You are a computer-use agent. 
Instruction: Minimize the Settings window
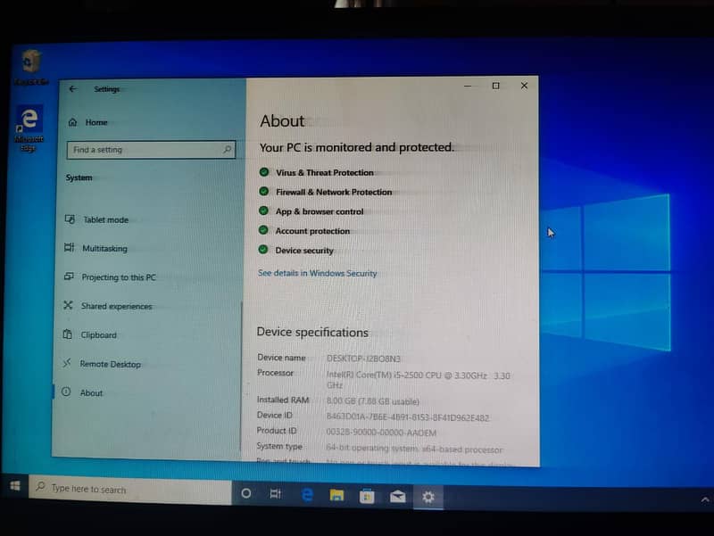point(467,86)
